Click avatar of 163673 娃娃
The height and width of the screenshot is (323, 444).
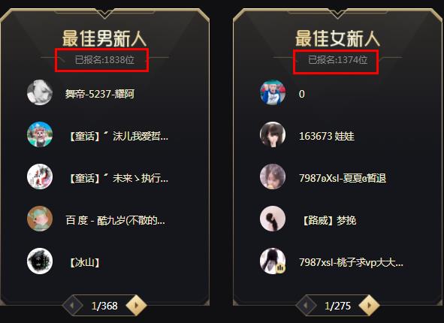[x=273, y=134]
